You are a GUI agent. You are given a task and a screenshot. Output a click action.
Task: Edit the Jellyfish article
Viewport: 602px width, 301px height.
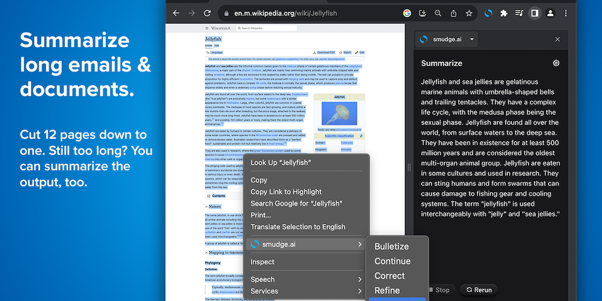pyautogui.click(x=360, y=52)
